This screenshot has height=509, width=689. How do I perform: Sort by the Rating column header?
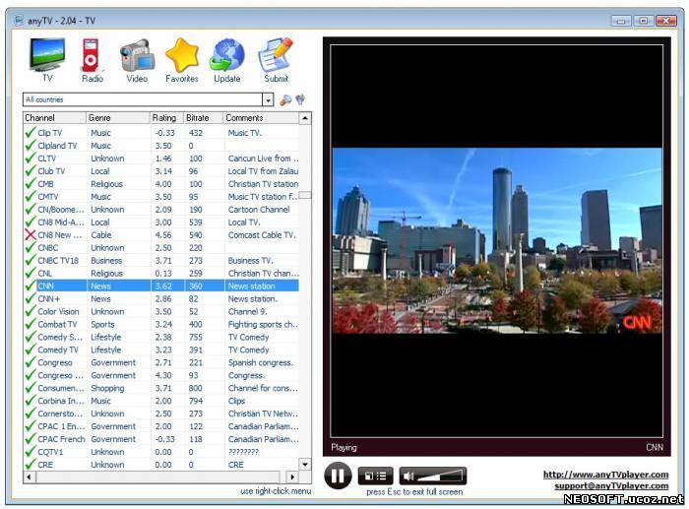click(166, 118)
